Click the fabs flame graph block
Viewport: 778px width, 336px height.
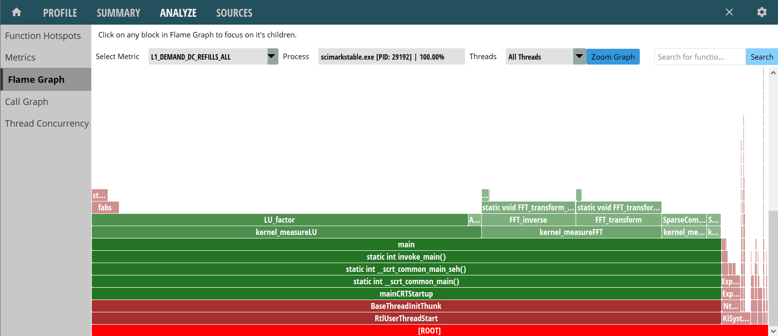coord(105,207)
